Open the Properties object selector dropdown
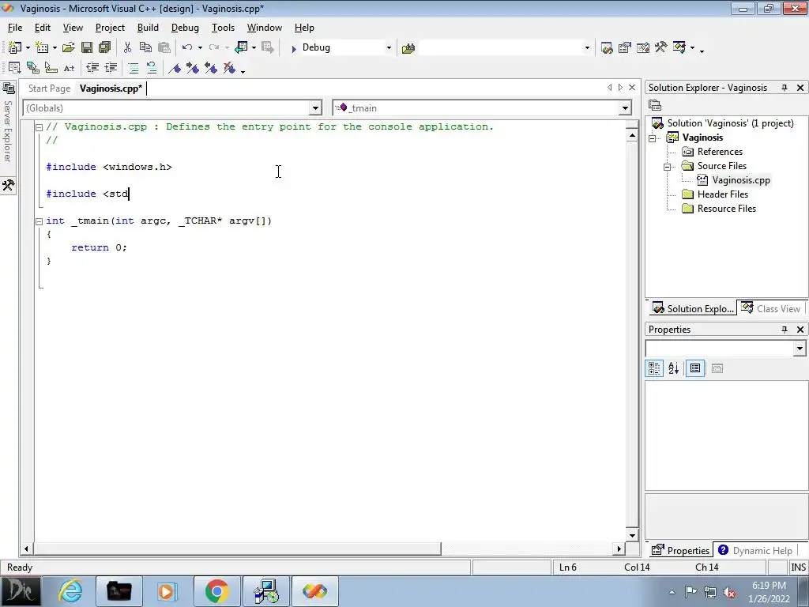Screen dimensions: 809x607 coord(800,349)
